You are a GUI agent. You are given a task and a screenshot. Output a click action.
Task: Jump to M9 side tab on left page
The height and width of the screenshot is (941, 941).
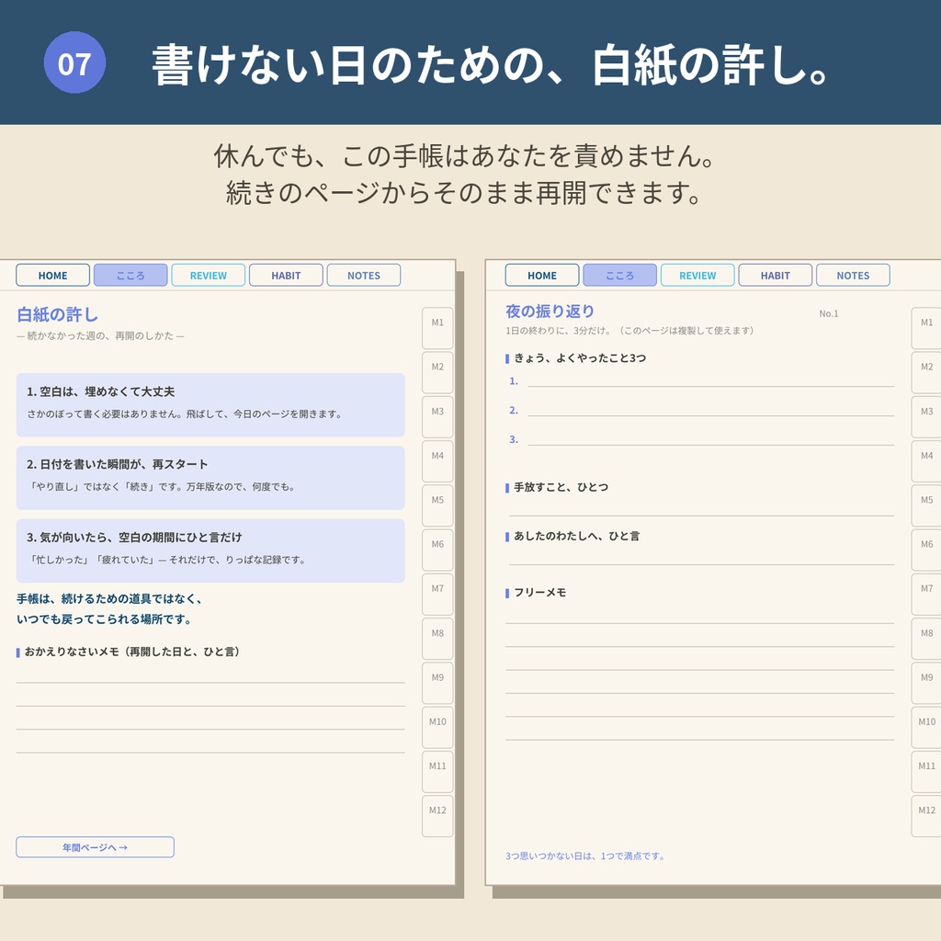click(437, 684)
